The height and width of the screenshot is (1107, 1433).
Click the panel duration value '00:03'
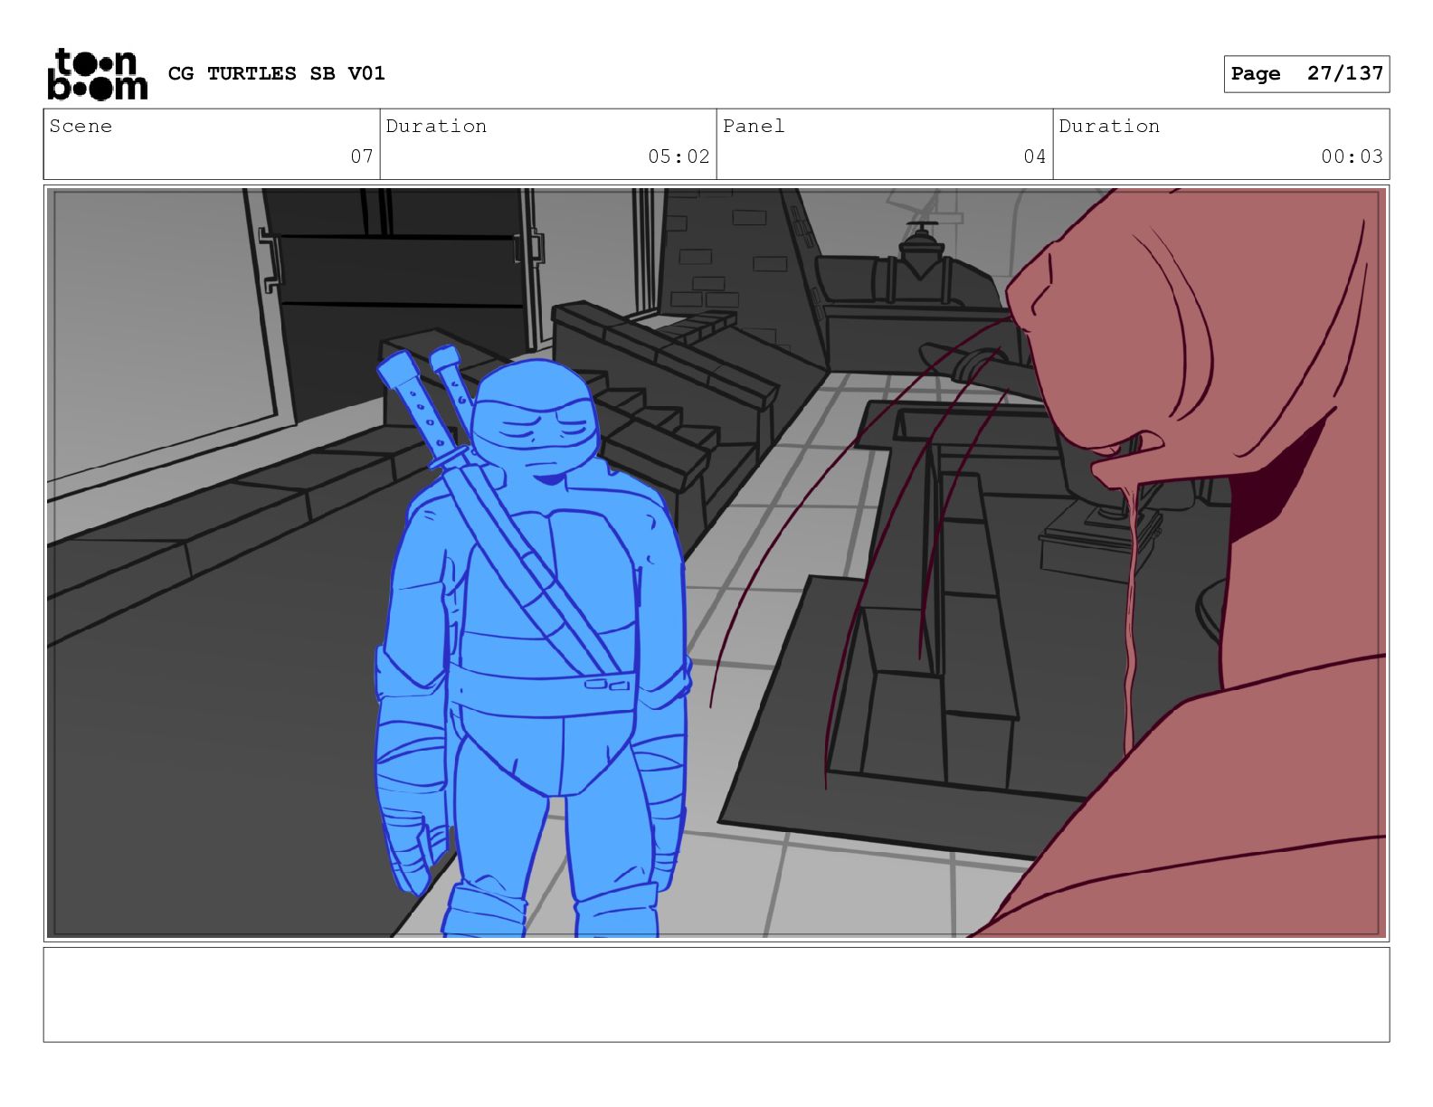[1352, 156]
